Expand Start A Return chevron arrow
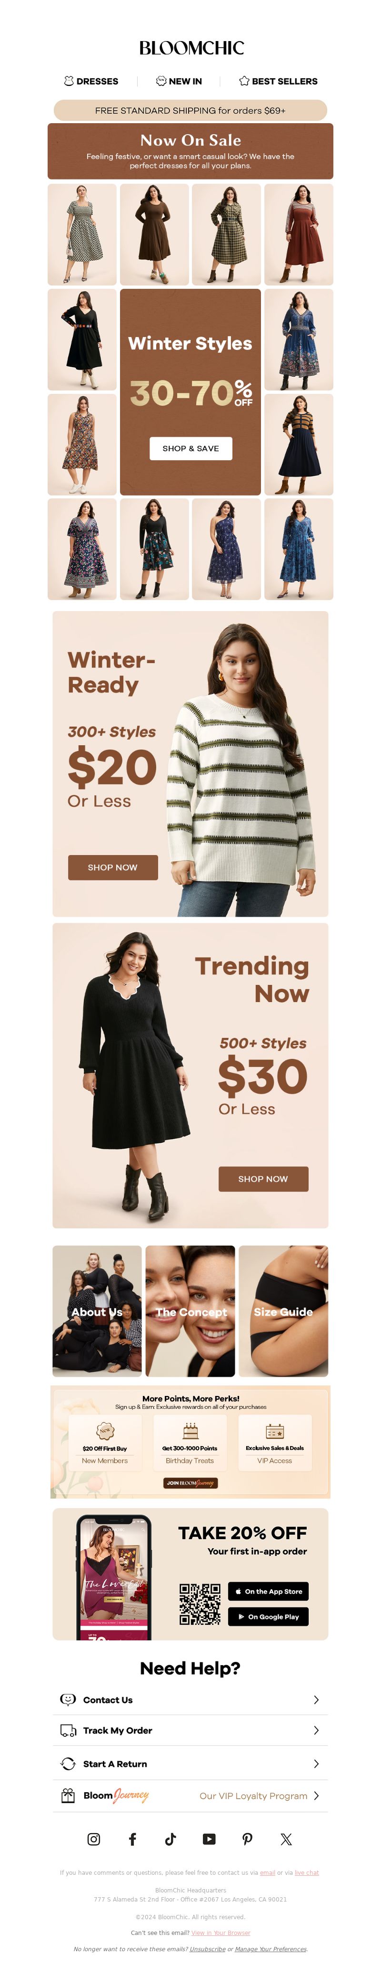 point(316,1764)
